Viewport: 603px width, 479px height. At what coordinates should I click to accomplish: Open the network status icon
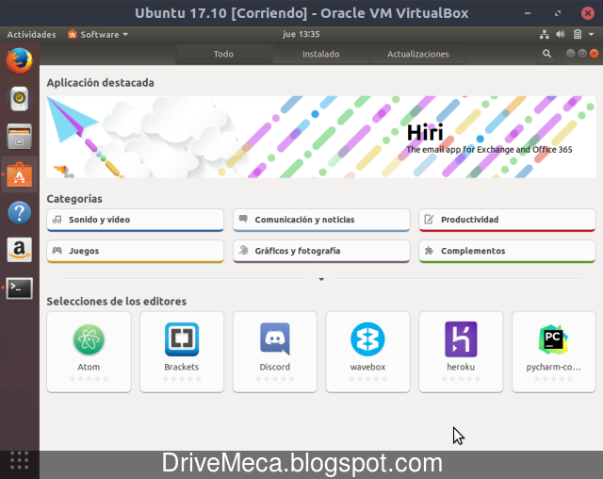coord(545,34)
